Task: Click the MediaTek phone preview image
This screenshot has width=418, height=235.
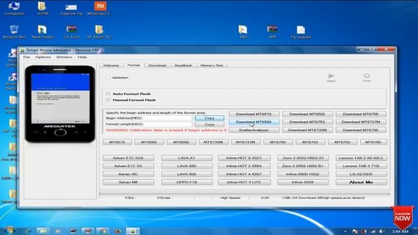Action: point(60,104)
